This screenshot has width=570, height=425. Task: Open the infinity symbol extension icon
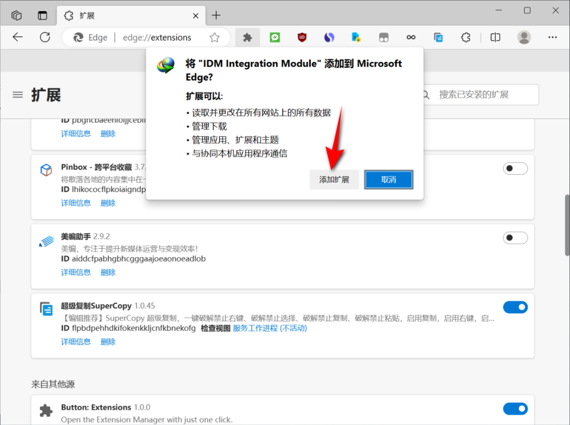pos(411,37)
